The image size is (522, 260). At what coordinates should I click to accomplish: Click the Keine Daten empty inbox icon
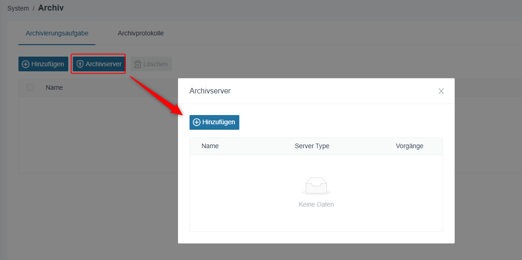[316, 186]
